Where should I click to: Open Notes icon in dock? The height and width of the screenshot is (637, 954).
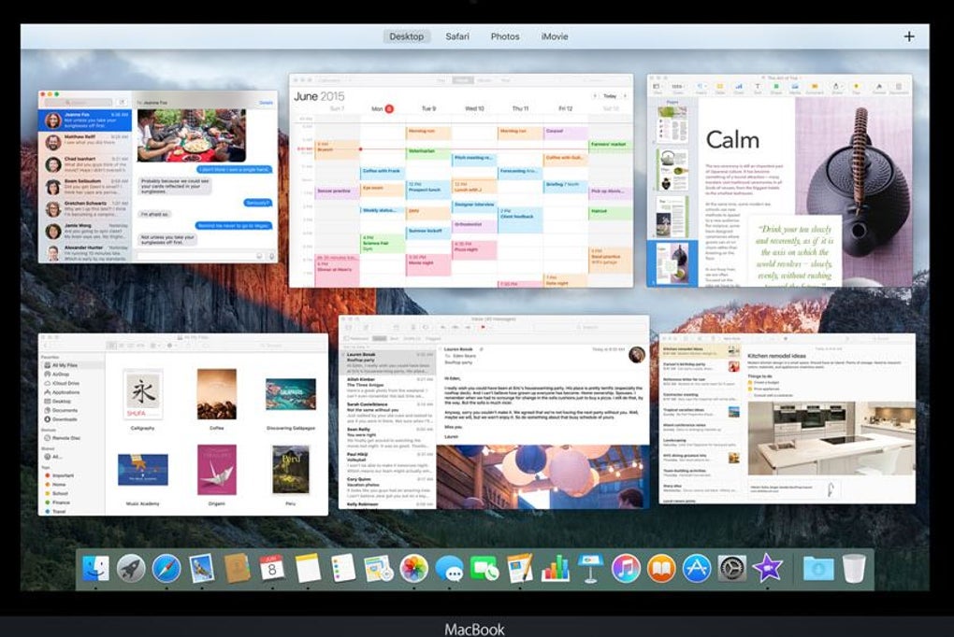[x=308, y=569]
